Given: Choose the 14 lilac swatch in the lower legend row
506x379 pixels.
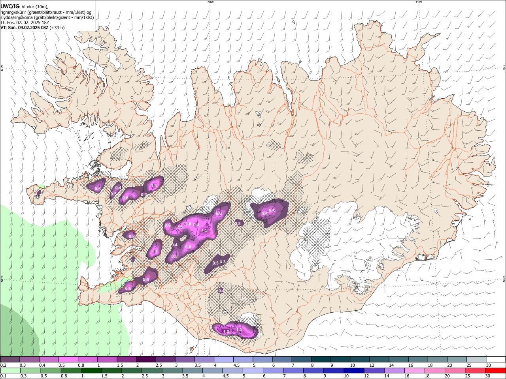Looking at the screenshot, I should coord(395,371).
